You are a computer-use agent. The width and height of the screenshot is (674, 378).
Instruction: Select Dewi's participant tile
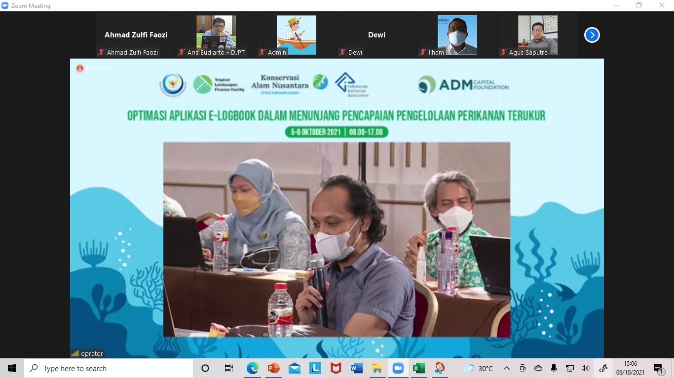[377, 35]
